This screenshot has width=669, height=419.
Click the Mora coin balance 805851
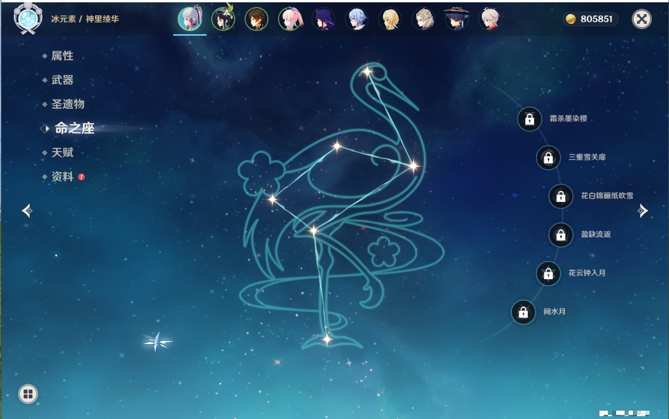pyautogui.click(x=590, y=19)
